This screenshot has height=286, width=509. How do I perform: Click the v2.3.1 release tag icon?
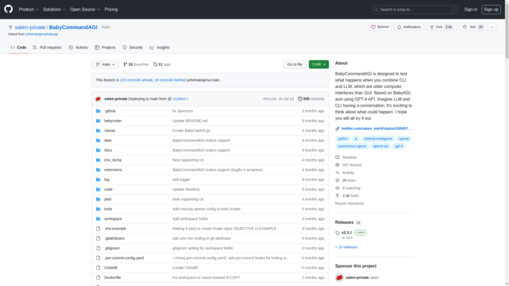(x=338, y=233)
